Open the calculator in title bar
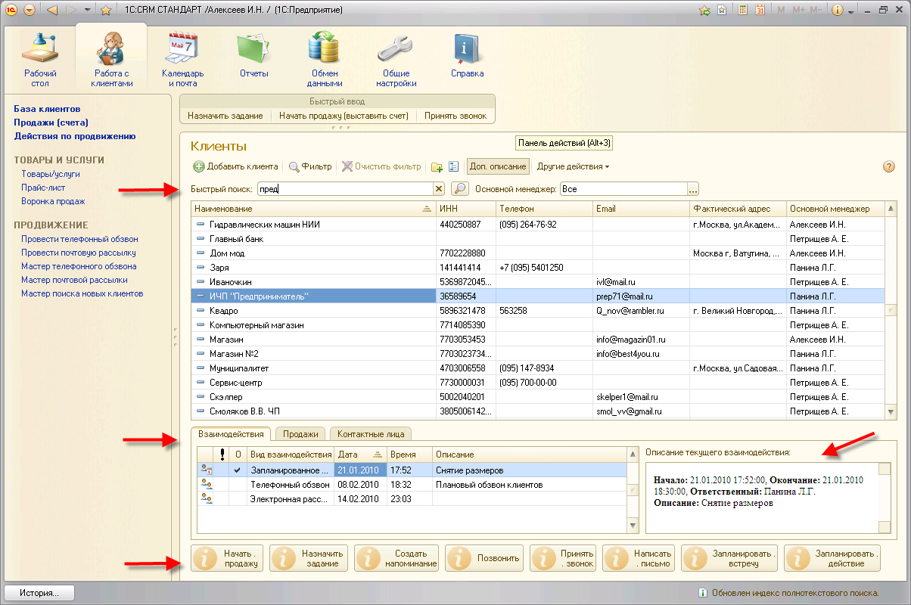Viewport: 911px width, 605px height. coord(743,11)
